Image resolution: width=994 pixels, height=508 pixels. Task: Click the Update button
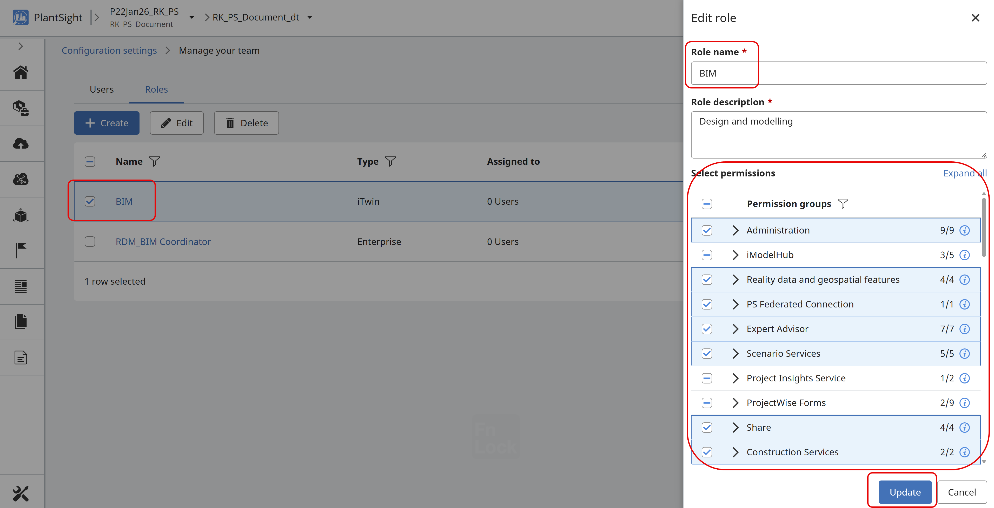click(905, 492)
